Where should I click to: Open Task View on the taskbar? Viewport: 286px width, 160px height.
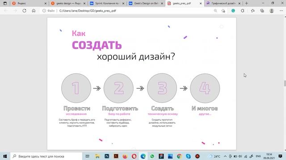tap(88, 156)
